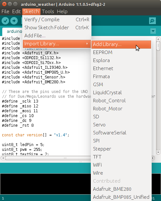
Task: Click the black console output area
Action: (45, 184)
